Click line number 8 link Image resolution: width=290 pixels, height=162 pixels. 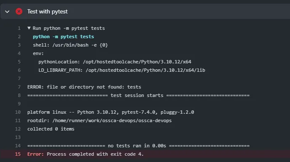(x=19, y=95)
